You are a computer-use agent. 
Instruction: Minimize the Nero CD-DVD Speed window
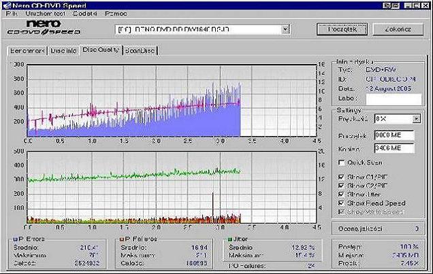tap(408, 5)
